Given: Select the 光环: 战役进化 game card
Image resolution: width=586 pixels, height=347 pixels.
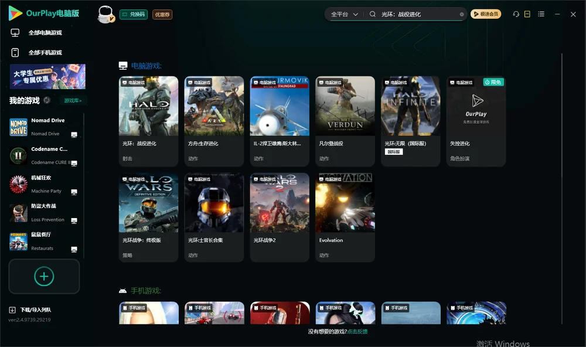Looking at the screenshot, I should (x=148, y=121).
